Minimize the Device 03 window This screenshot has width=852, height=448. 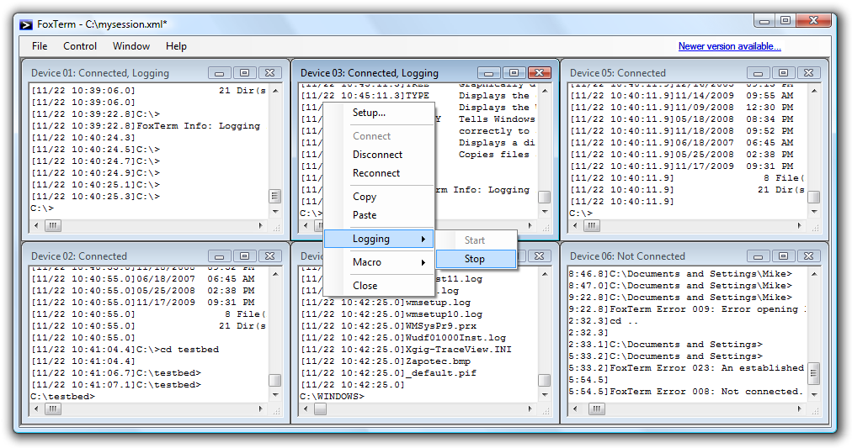click(x=489, y=72)
